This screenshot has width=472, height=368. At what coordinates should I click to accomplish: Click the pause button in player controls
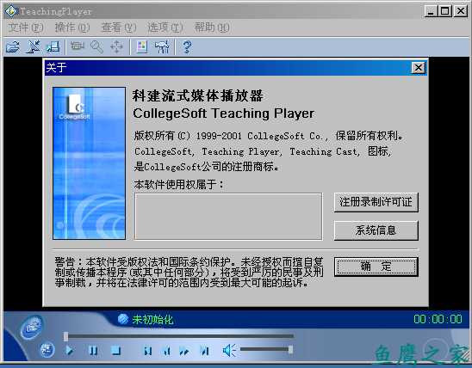(93, 351)
